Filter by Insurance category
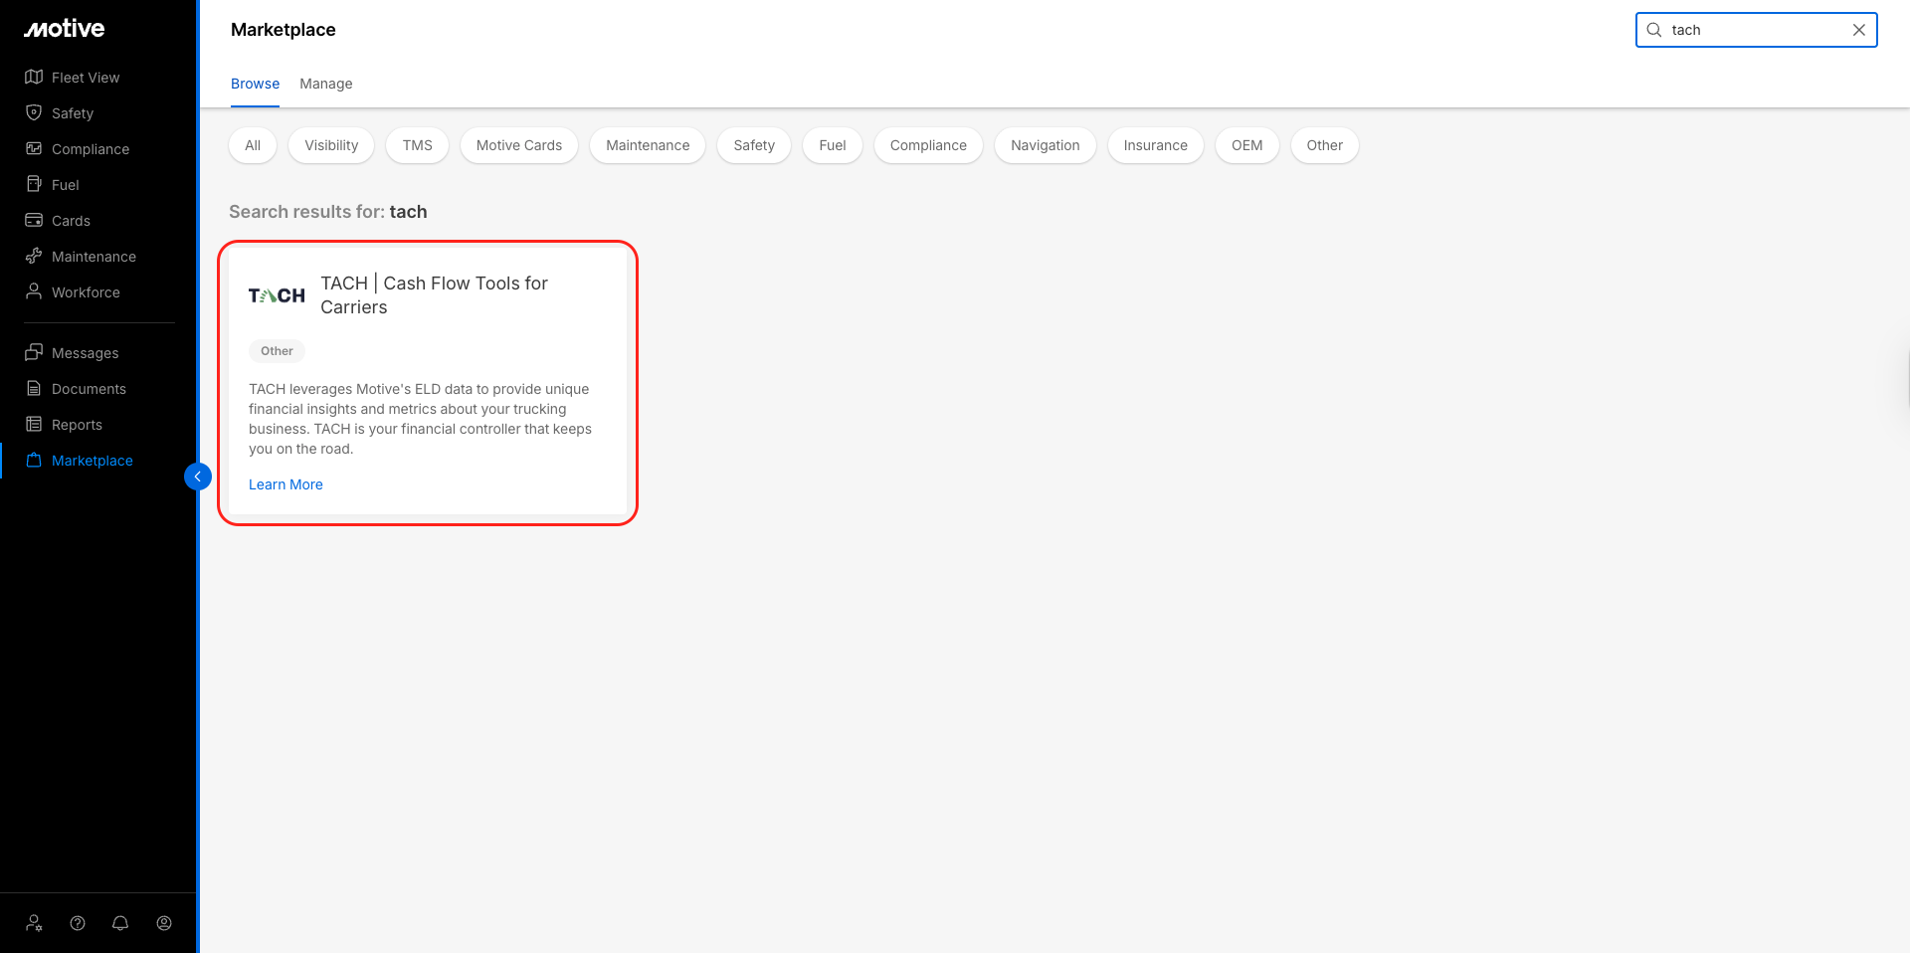The height and width of the screenshot is (953, 1910). (x=1156, y=145)
